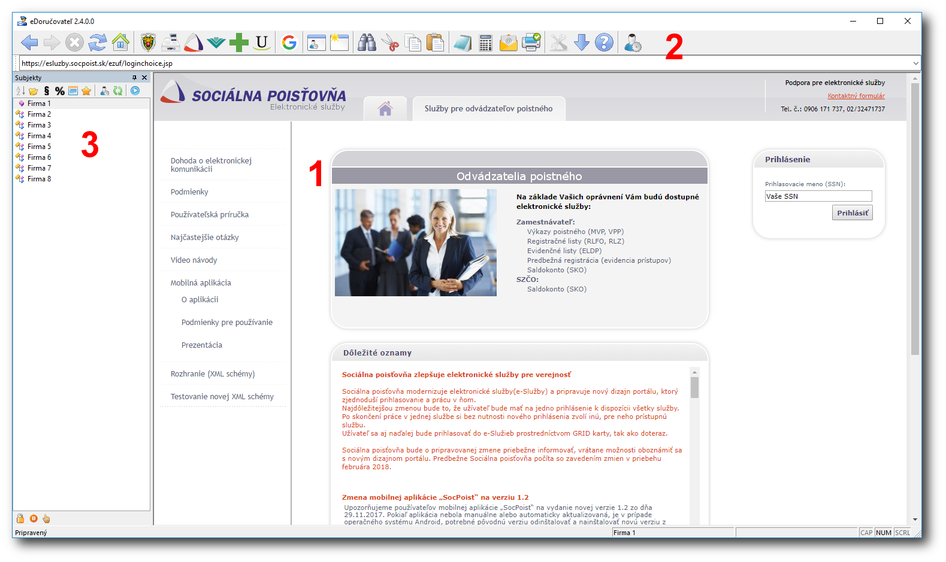Search using the binoculars icon
The width and height of the screenshot is (946, 562).
pos(367,42)
